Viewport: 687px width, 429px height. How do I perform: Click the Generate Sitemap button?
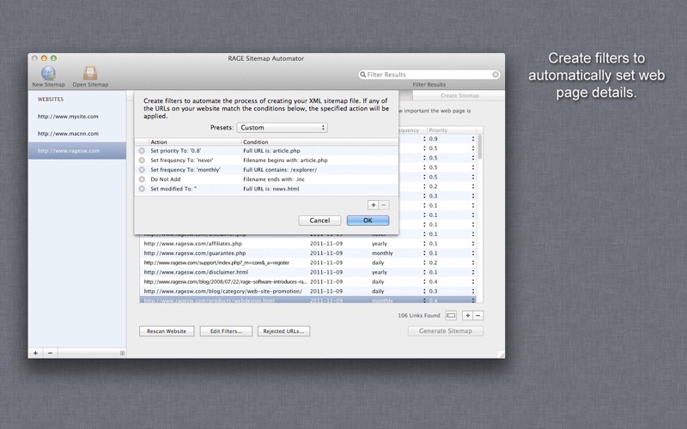tap(446, 331)
